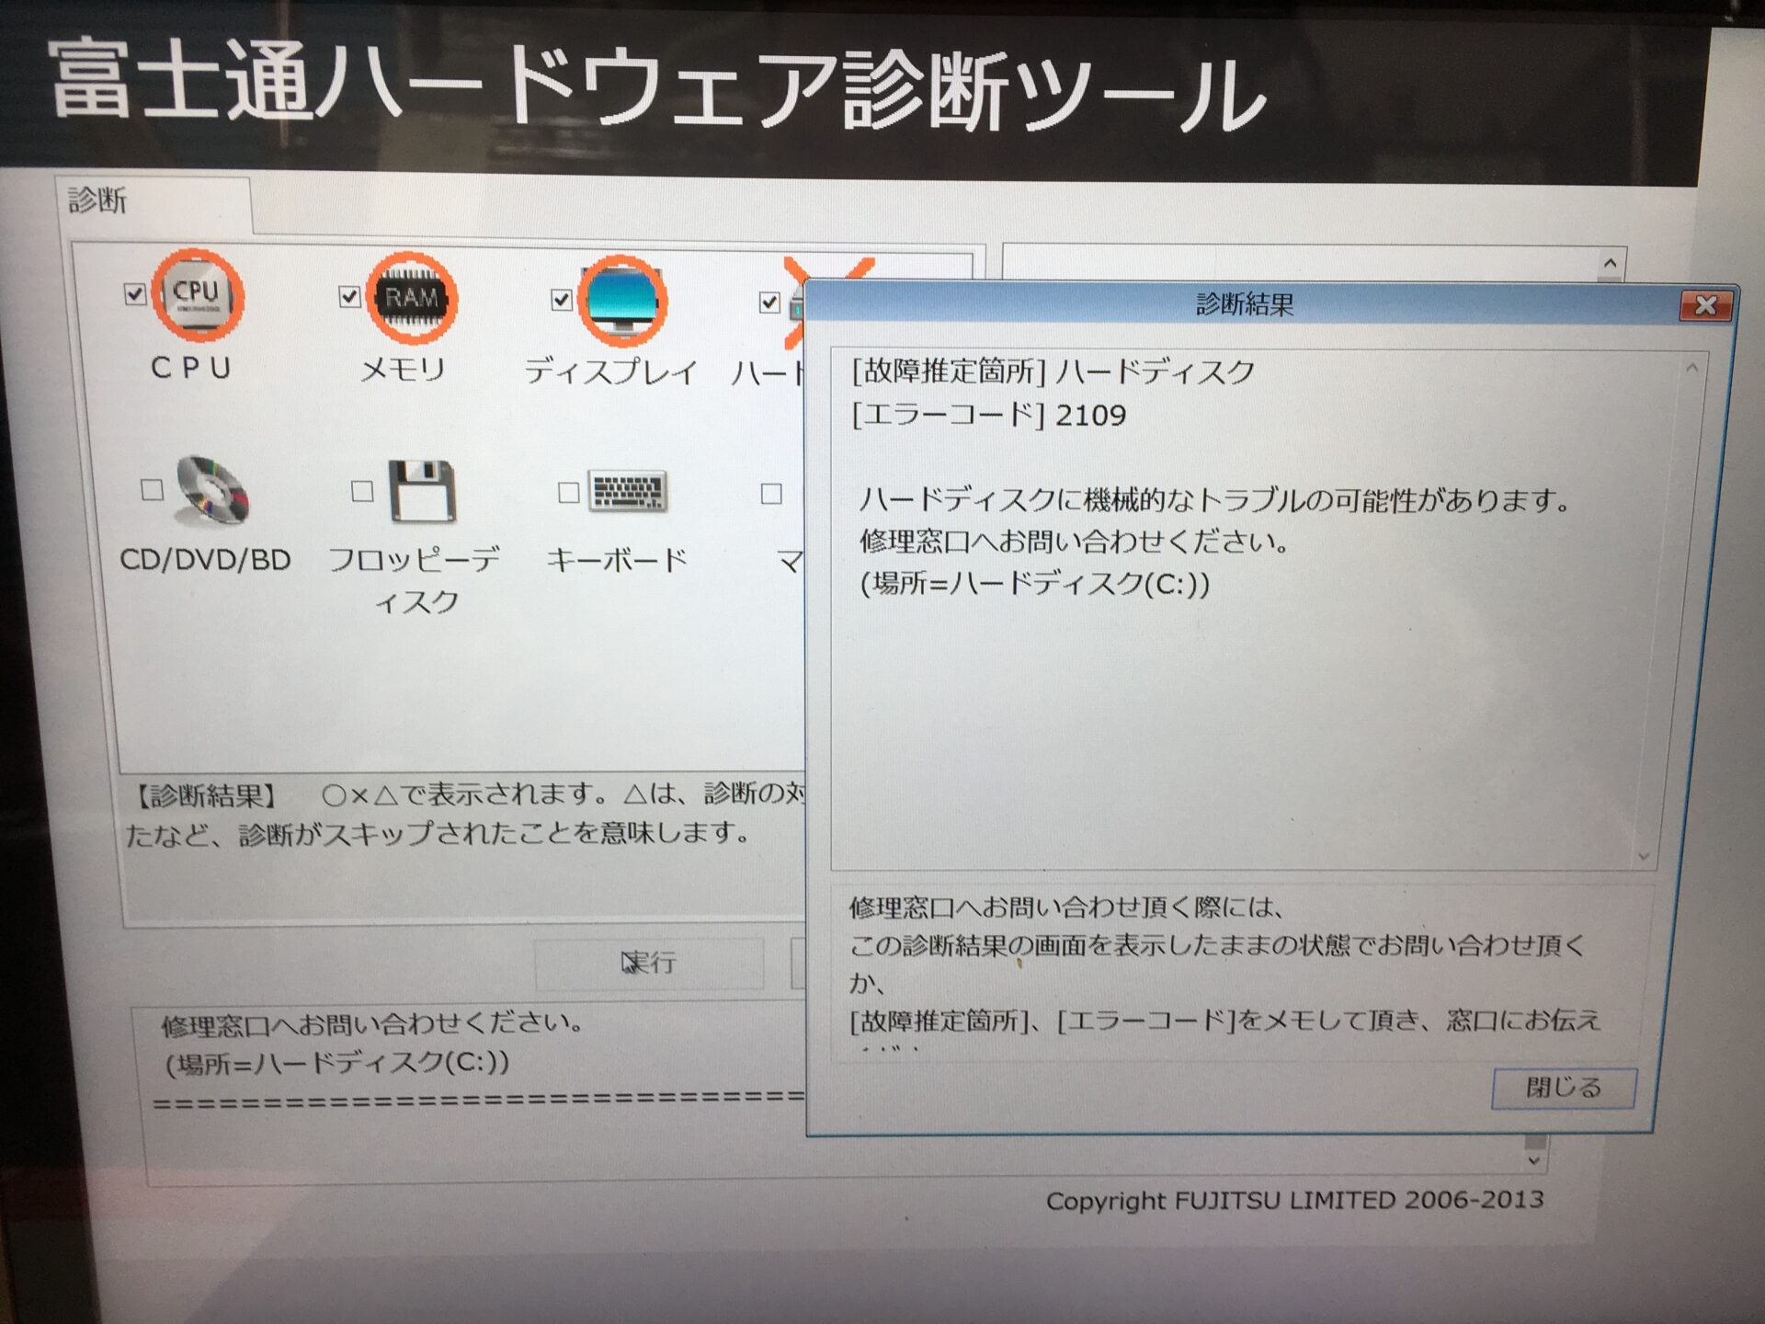Click the メモリ label
Screen dimensions: 1765x1324
pyautogui.click(x=403, y=371)
